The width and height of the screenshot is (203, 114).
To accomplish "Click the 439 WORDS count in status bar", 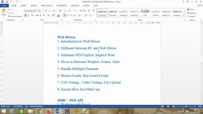I will click(x=18, y=106).
